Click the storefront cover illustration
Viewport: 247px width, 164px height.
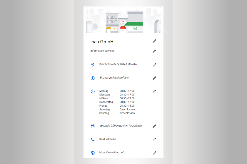(123, 20)
